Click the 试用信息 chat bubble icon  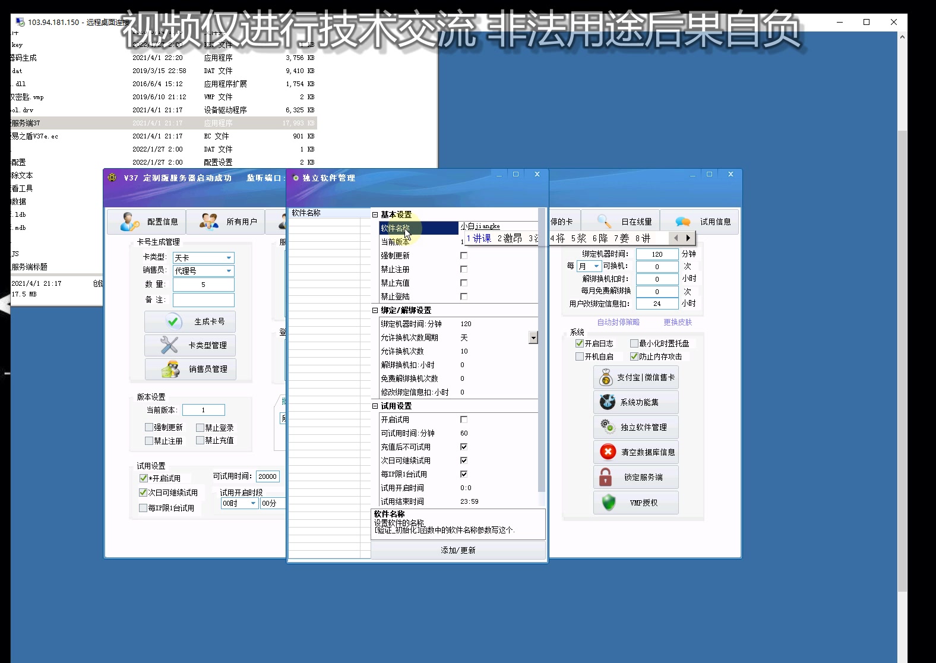pos(682,222)
